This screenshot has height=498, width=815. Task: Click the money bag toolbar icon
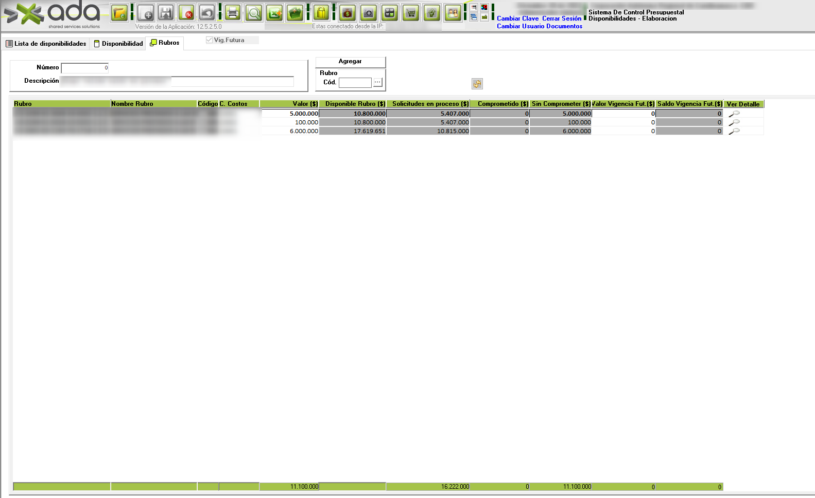tap(348, 13)
